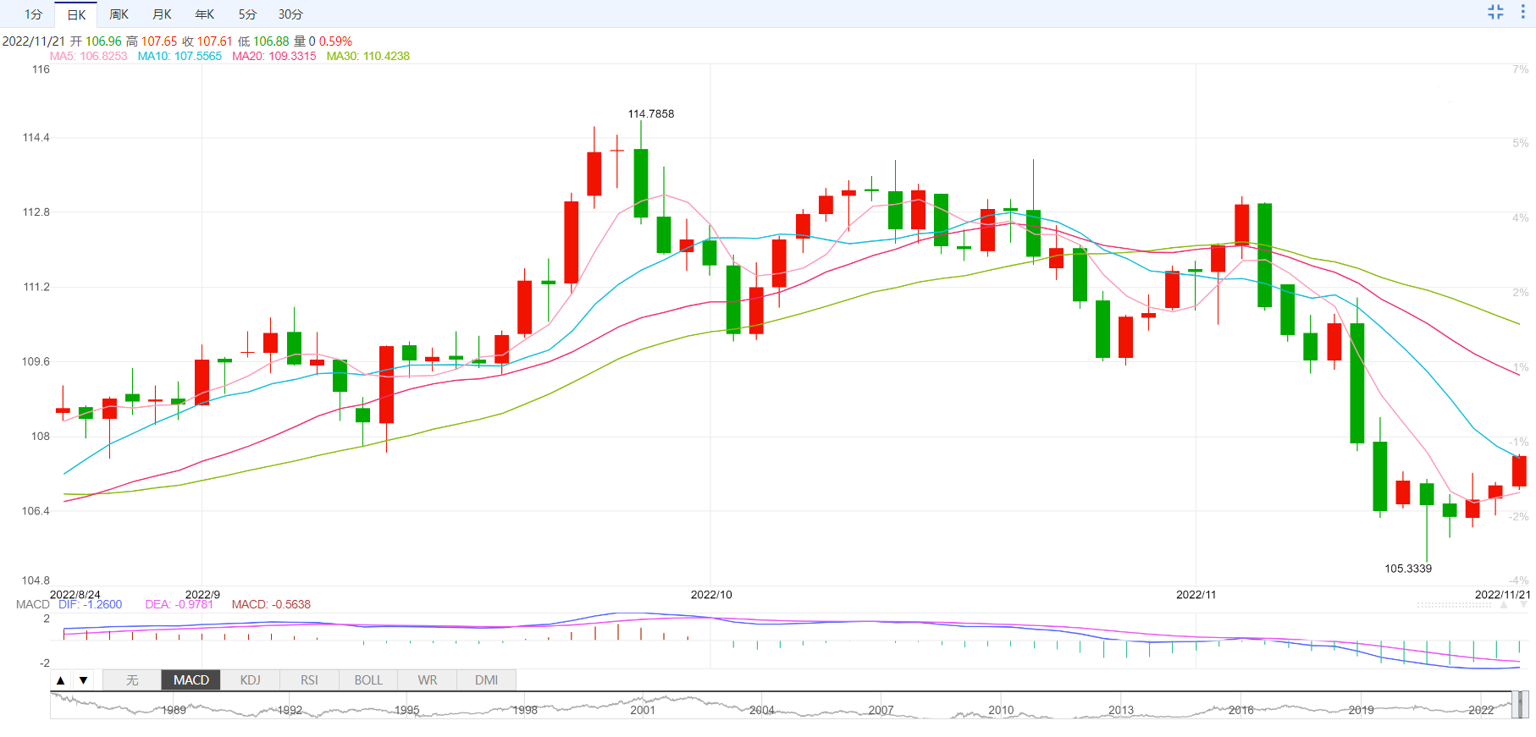Click the 114.7858 high price annotation
The height and width of the screenshot is (737, 1536).
[x=651, y=113]
